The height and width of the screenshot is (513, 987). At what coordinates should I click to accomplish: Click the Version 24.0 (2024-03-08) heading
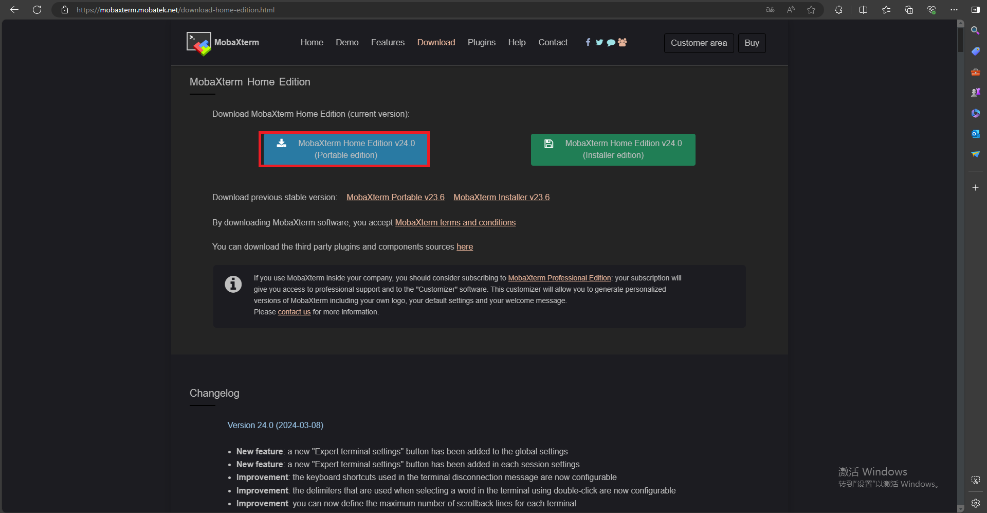(276, 425)
